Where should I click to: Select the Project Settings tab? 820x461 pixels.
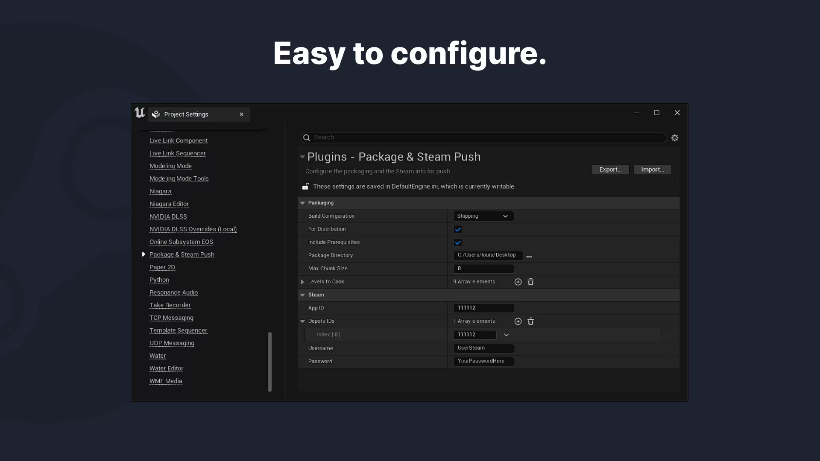tap(199, 114)
